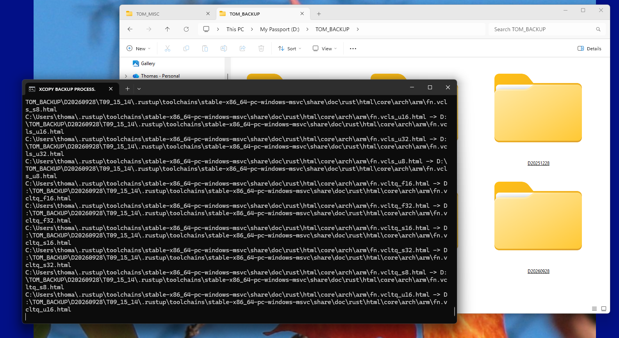Click the Search TOM_BACKUP field
619x338 pixels.
[x=547, y=29]
